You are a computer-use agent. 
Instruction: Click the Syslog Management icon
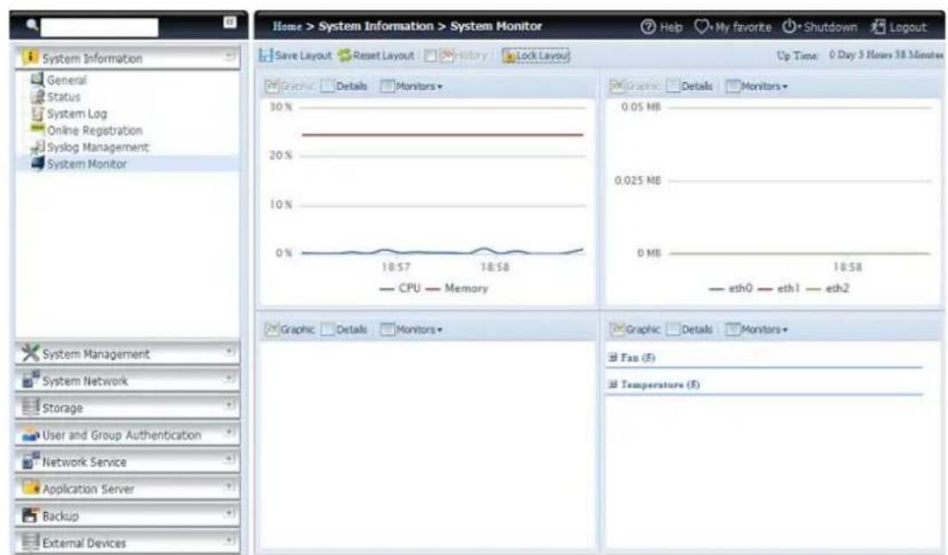point(38,147)
